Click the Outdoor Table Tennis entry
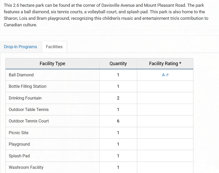Viewport: 219px width, 173px height. [x=28, y=110]
